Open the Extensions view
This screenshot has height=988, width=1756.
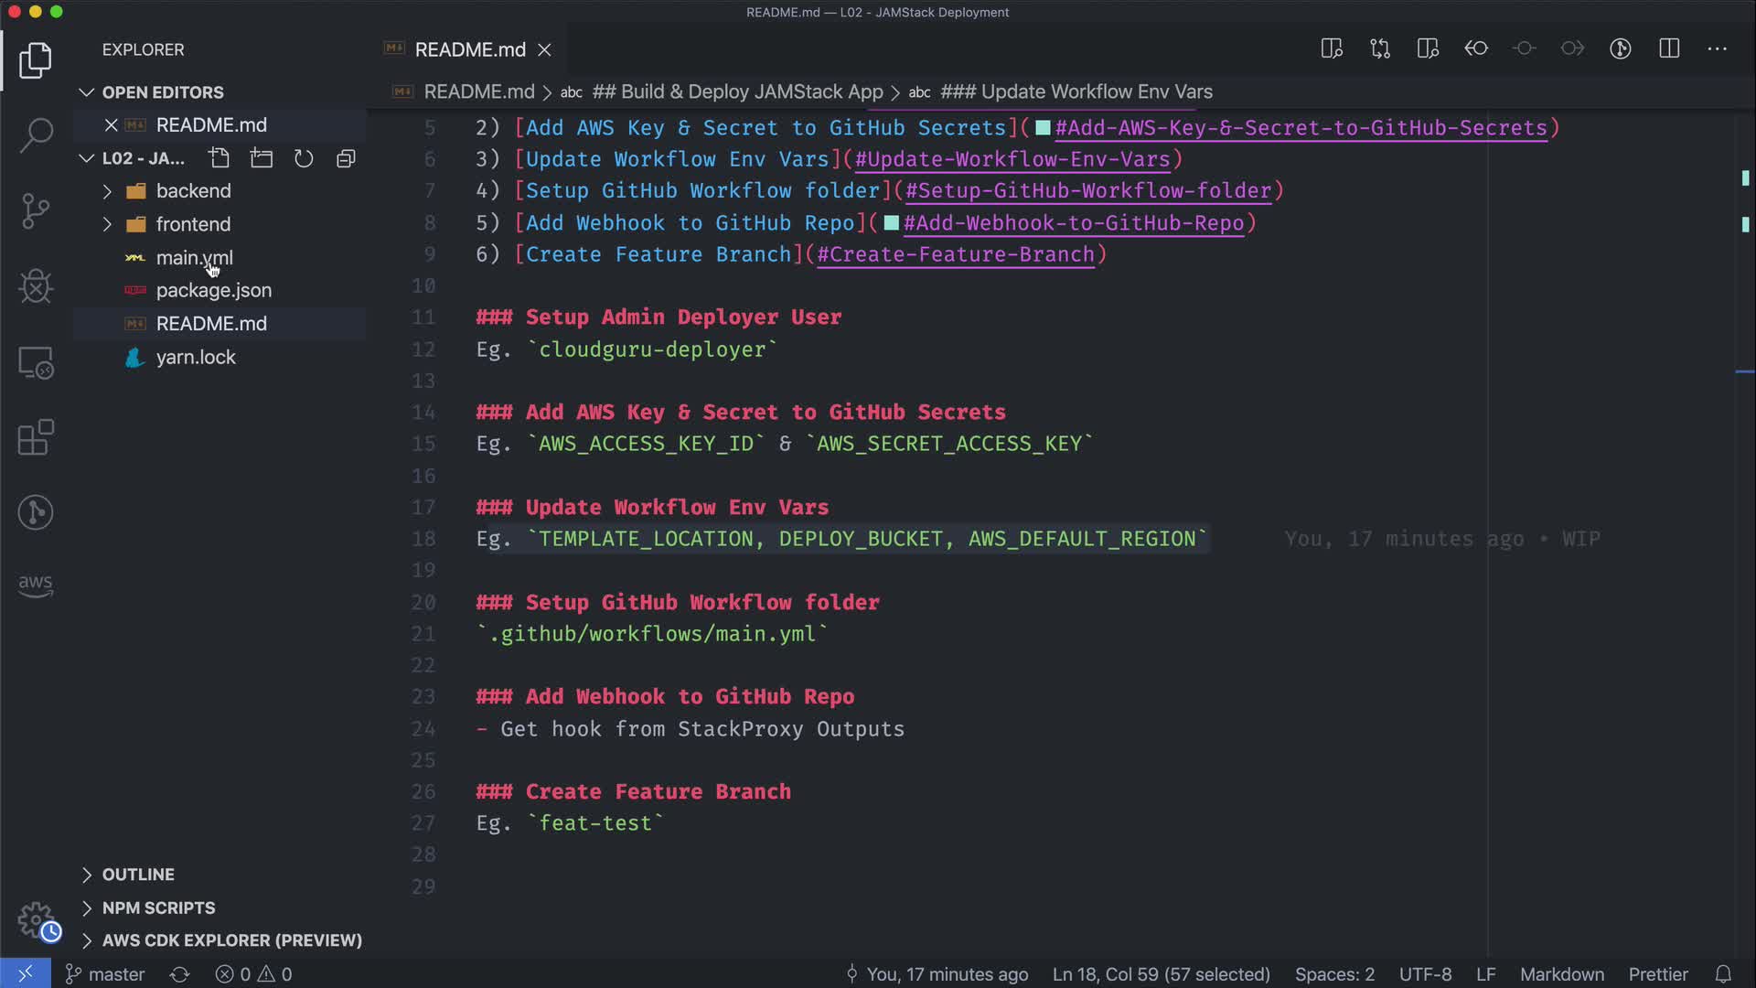[x=36, y=437]
